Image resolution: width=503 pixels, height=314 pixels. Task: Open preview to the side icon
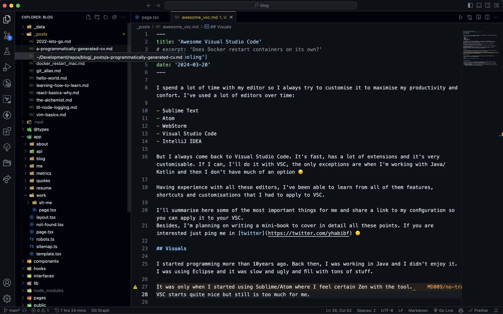tap(478, 17)
